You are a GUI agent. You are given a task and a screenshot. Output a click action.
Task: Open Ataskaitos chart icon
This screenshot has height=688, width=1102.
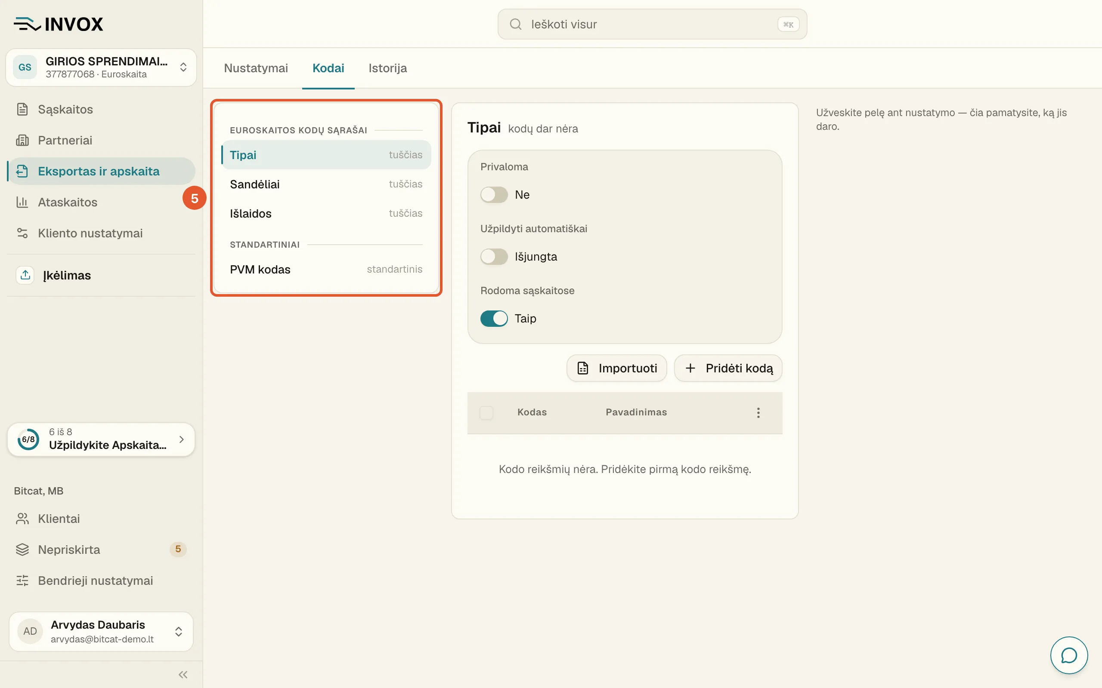click(x=22, y=202)
